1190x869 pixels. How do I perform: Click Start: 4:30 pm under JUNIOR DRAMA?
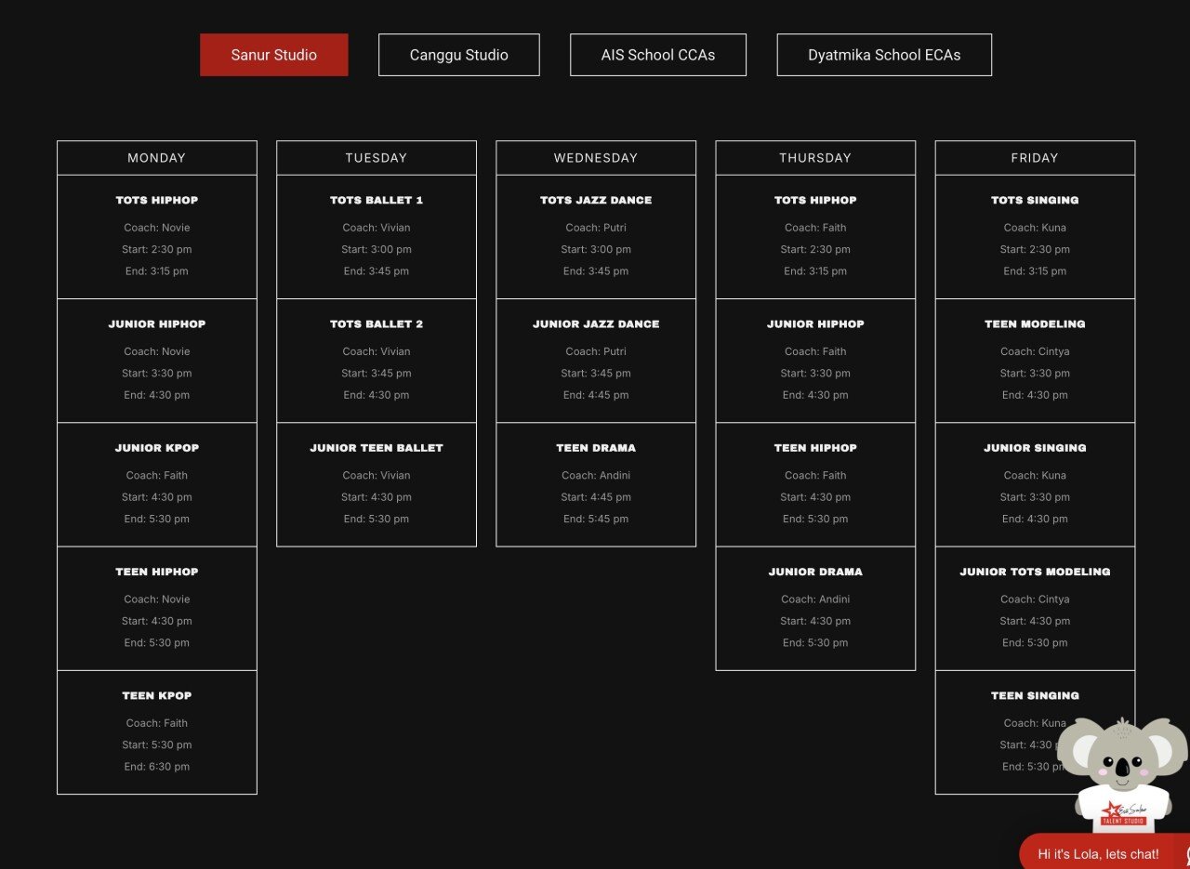815,621
